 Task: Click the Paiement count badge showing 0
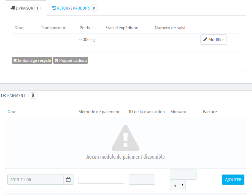tap(33, 96)
